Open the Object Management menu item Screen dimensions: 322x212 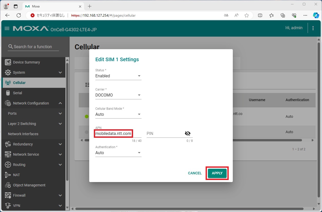click(x=33, y=185)
